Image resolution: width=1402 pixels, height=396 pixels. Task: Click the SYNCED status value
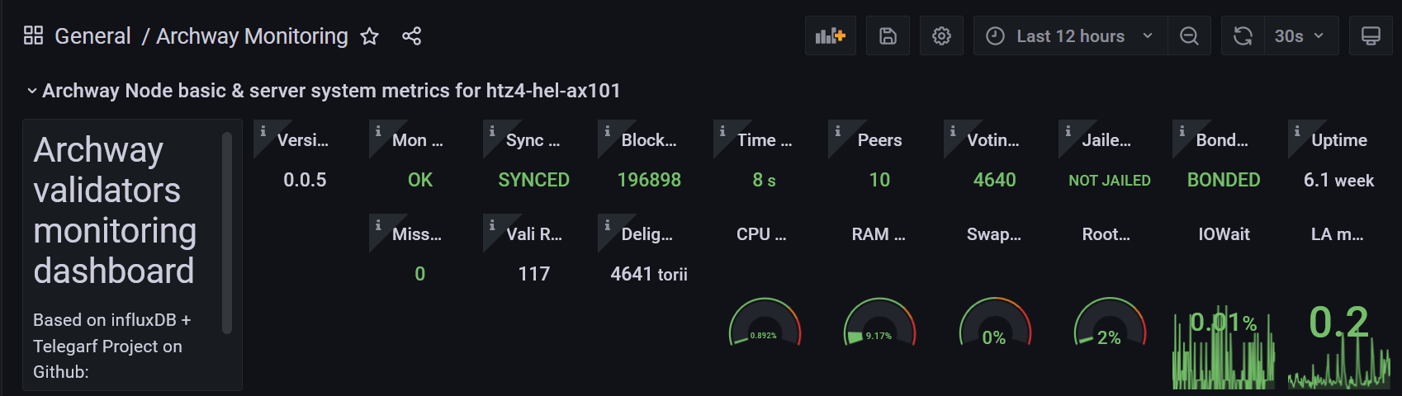pos(533,180)
